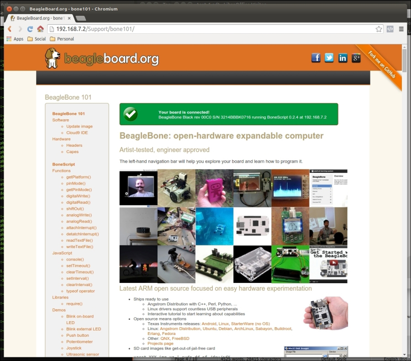
Task: Focus the address bar showing 192.168.7.2/Support/bone101/
Action: 215,29
